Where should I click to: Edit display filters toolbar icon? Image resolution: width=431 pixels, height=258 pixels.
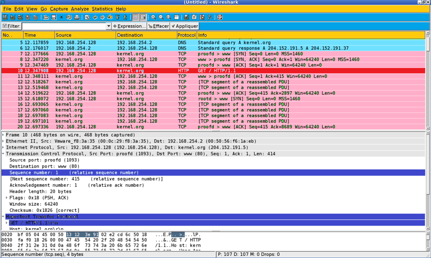coord(194,17)
